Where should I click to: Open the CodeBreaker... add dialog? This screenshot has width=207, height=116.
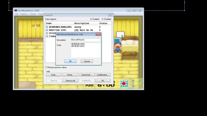click(x=103, y=75)
